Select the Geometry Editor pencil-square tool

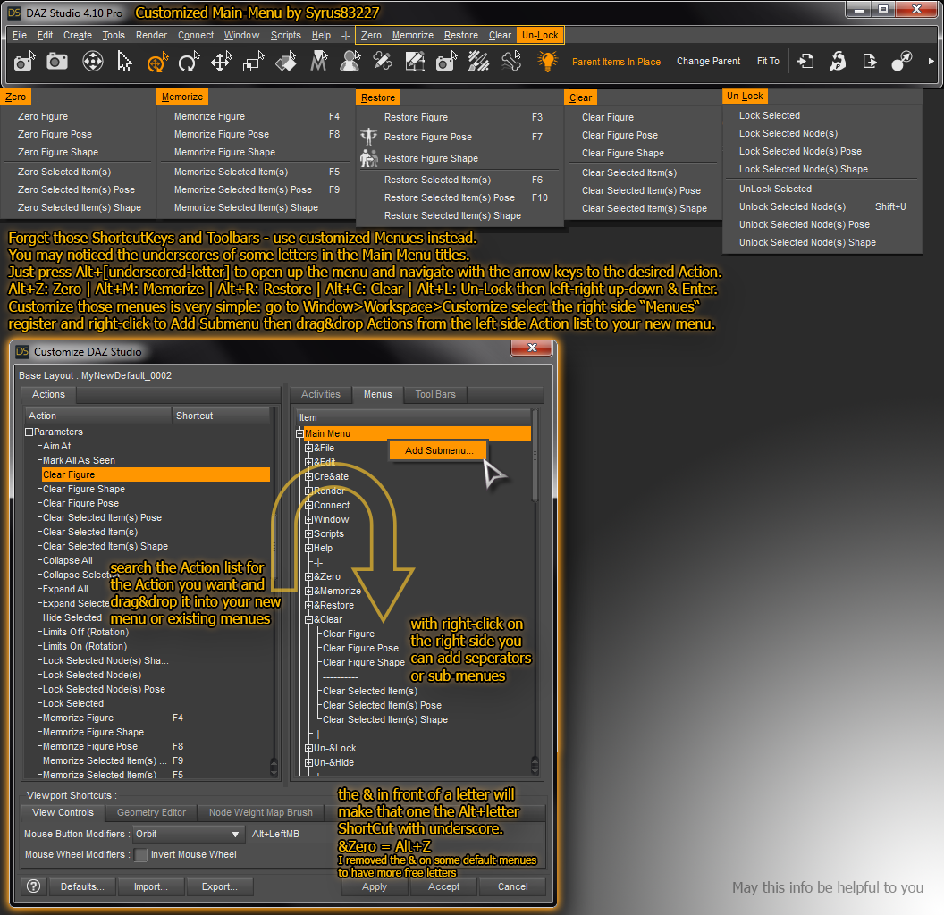pos(415,62)
